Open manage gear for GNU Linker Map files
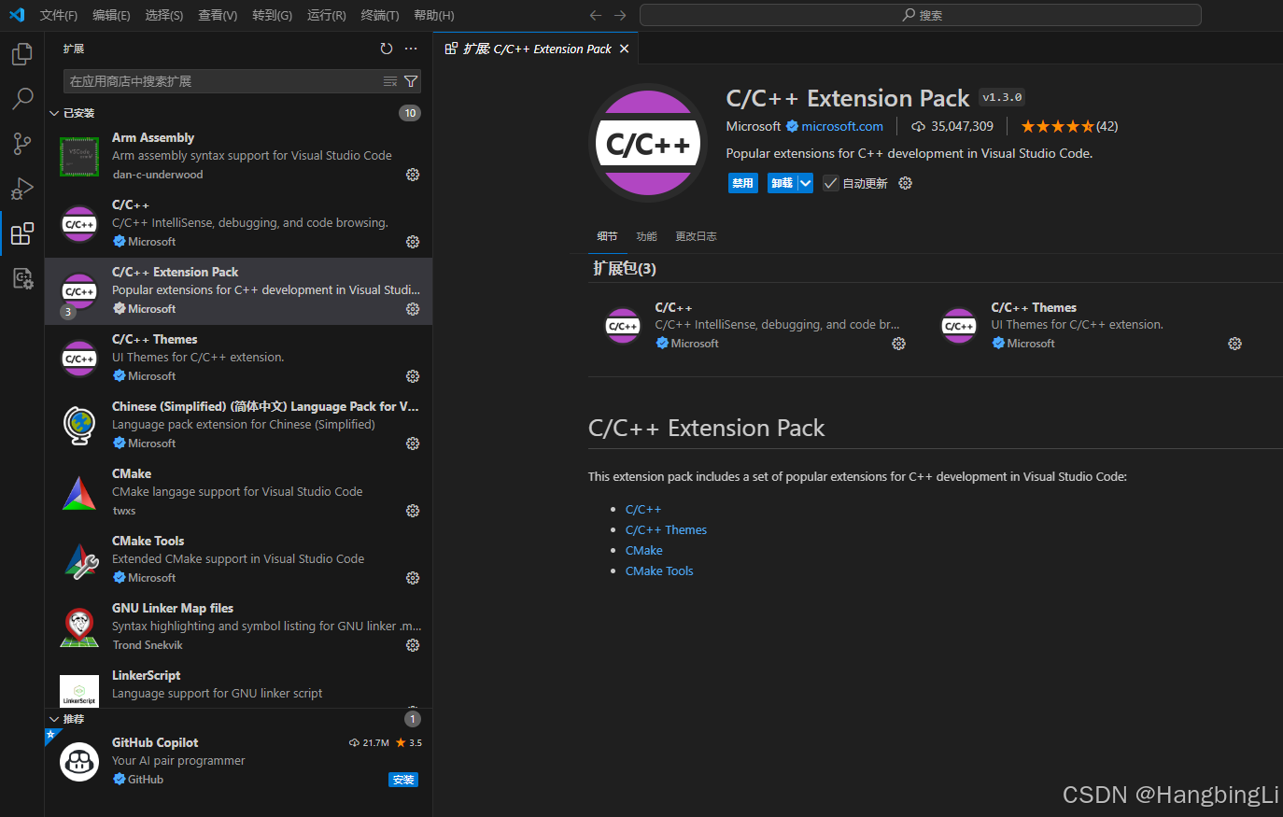 tap(413, 645)
